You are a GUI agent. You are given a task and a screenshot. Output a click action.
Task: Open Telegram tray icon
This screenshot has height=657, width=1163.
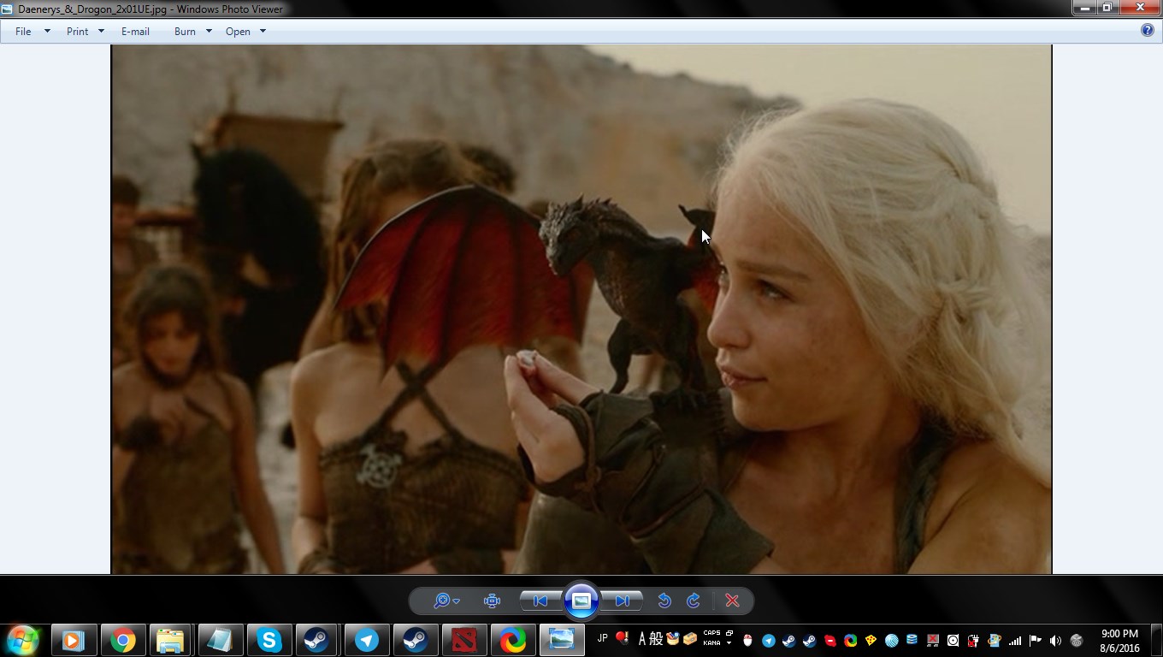pyautogui.click(x=768, y=640)
